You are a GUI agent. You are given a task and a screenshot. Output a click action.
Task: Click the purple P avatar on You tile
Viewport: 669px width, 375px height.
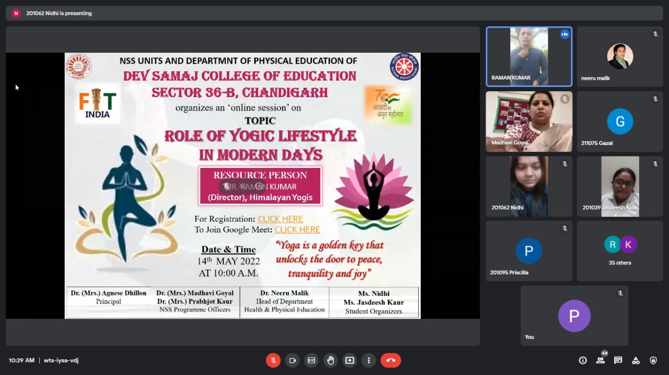(574, 316)
